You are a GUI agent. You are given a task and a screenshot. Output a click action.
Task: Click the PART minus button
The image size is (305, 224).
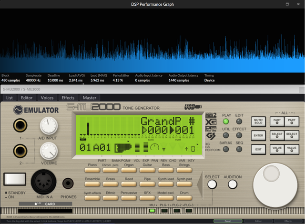pos(277,122)
